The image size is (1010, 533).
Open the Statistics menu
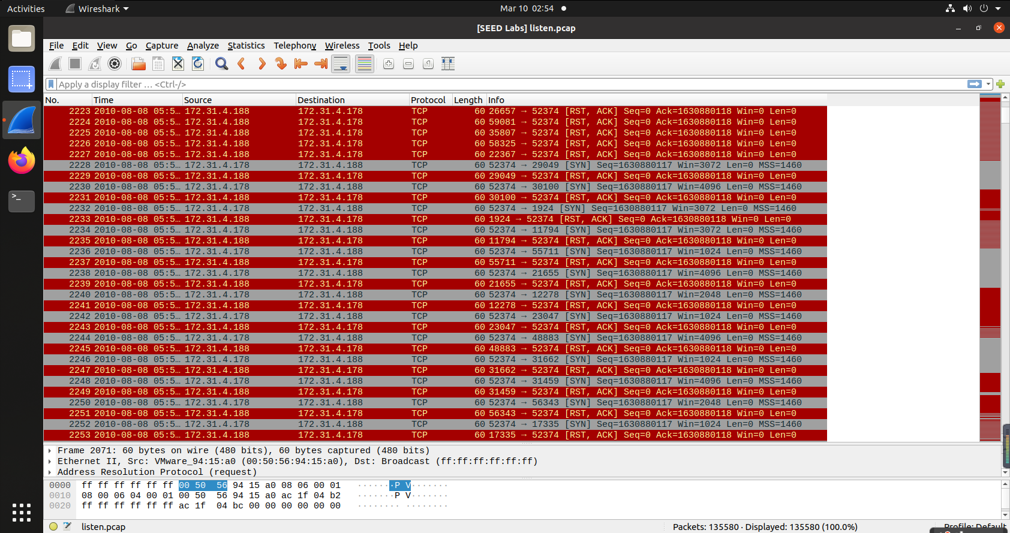pyautogui.click(x=246, y=46)
